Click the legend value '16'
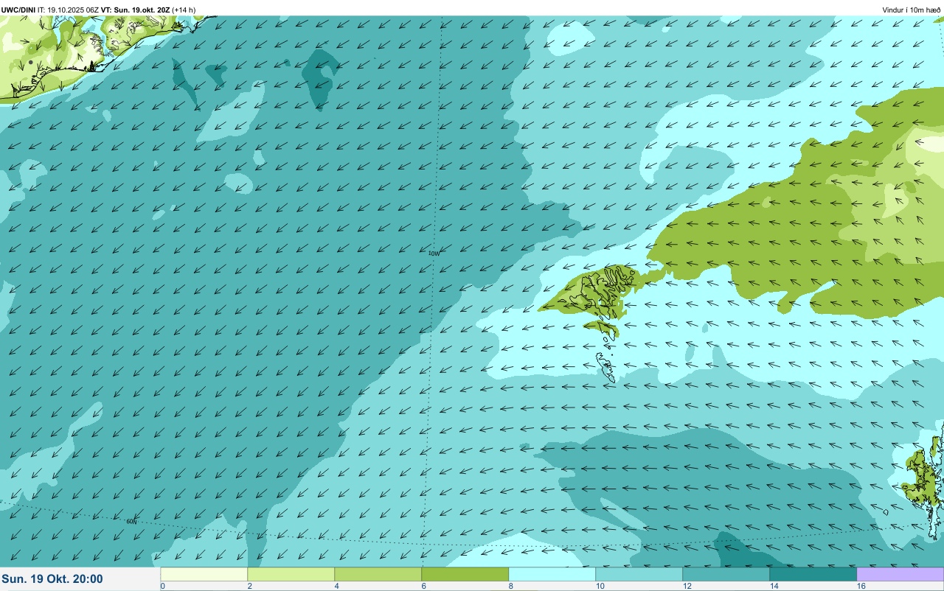The width and height of the screenshot is (944, 591). point(861,586)
